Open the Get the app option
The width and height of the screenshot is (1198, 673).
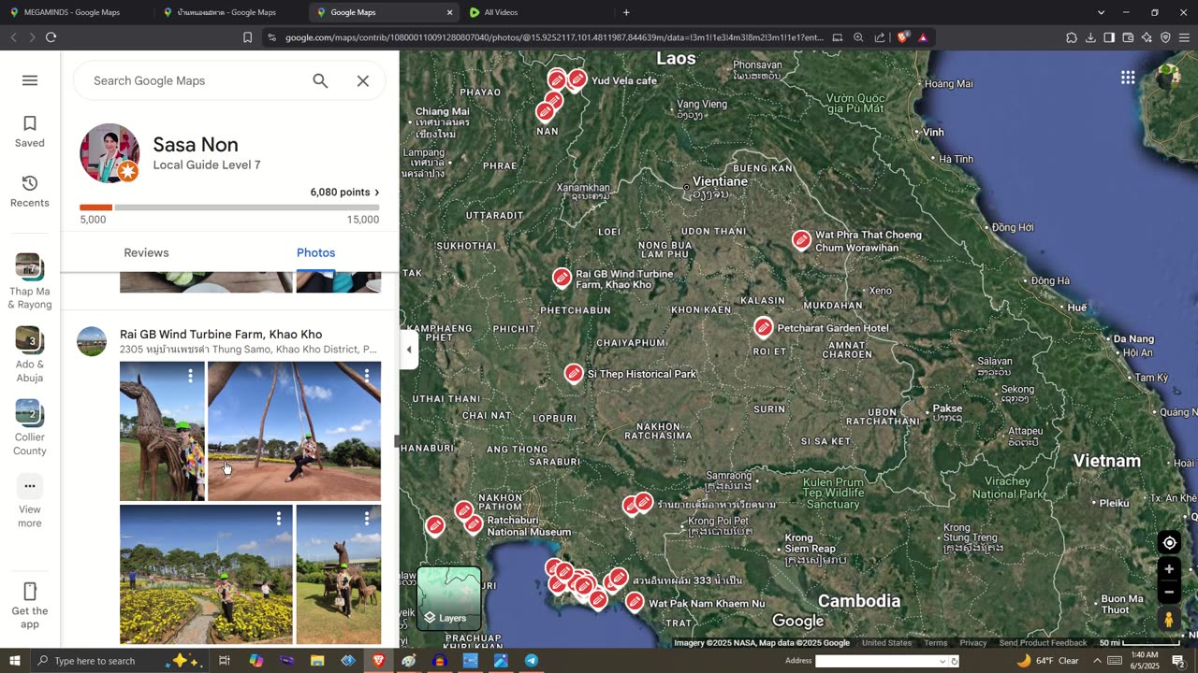click(30, 605)
